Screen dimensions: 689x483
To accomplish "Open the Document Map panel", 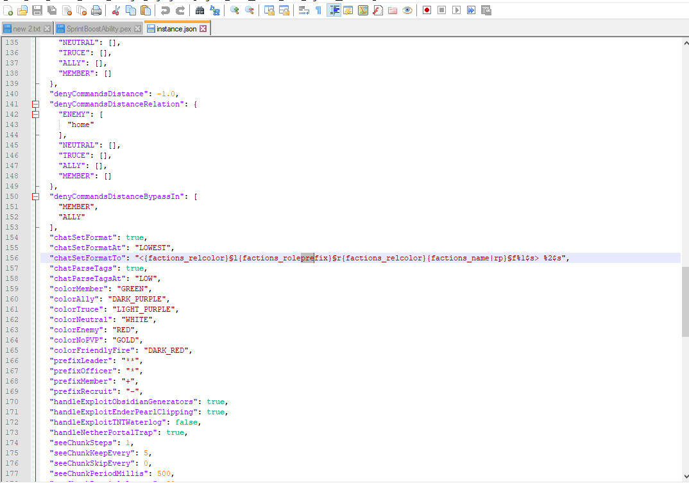I will (x=363, y=10).
